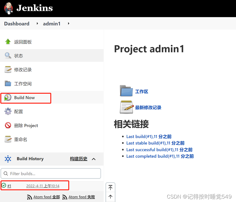Open 配置 settings
236x202 pixels.
(19, 112)
